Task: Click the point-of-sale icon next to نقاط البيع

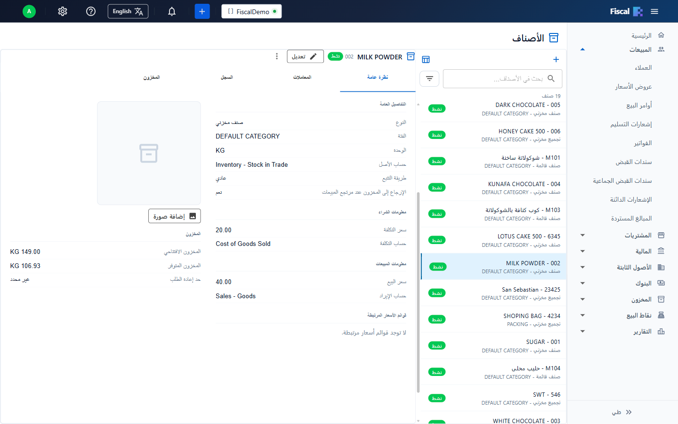Action: tap(661, 315)
